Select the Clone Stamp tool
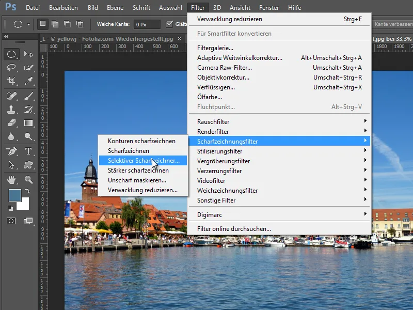Screen dimensions: 413x310 11,110
